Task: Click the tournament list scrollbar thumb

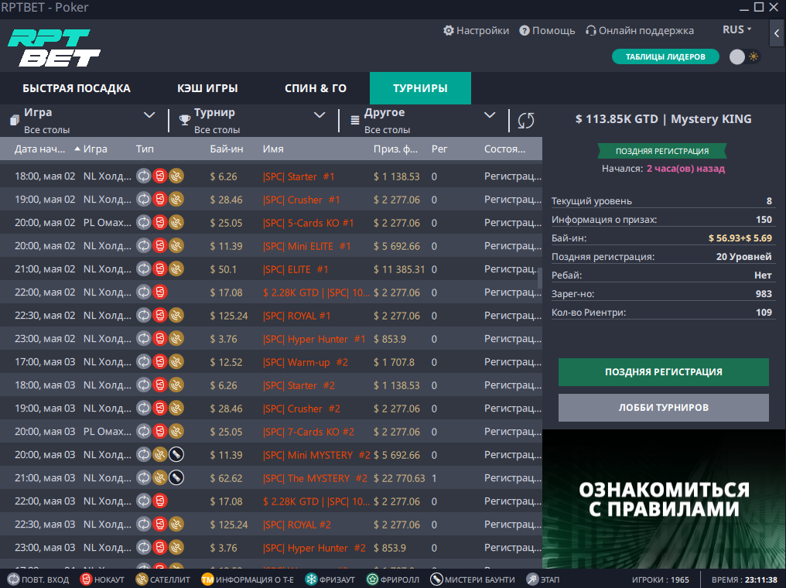Action: [x=540, y=279]
